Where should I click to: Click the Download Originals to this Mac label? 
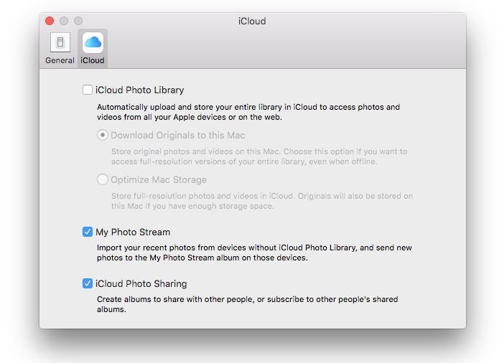pos(178,136)
